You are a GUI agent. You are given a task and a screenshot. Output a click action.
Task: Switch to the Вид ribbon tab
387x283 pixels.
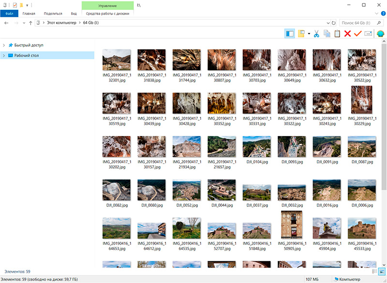point(74,14)
